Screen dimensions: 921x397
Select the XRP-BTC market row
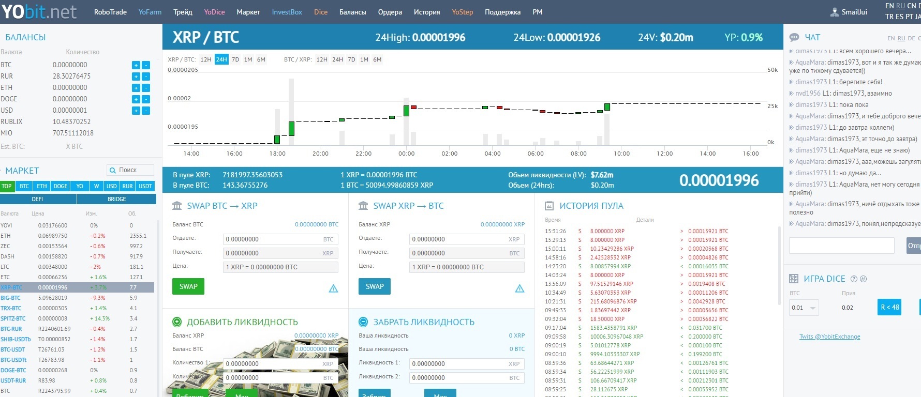point(77,287)
